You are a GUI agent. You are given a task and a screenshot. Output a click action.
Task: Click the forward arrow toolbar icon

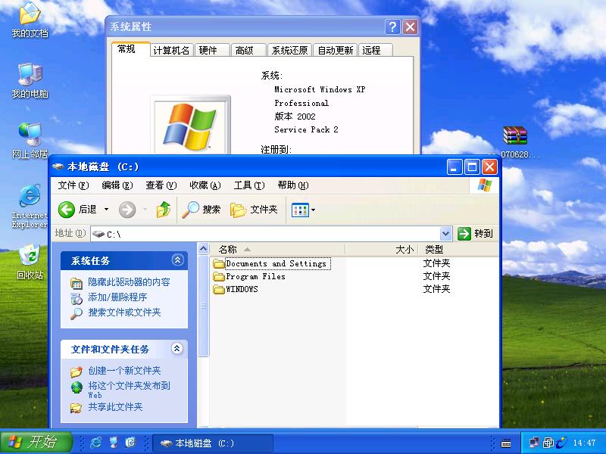pyautogui.click(x=127, y=210)
